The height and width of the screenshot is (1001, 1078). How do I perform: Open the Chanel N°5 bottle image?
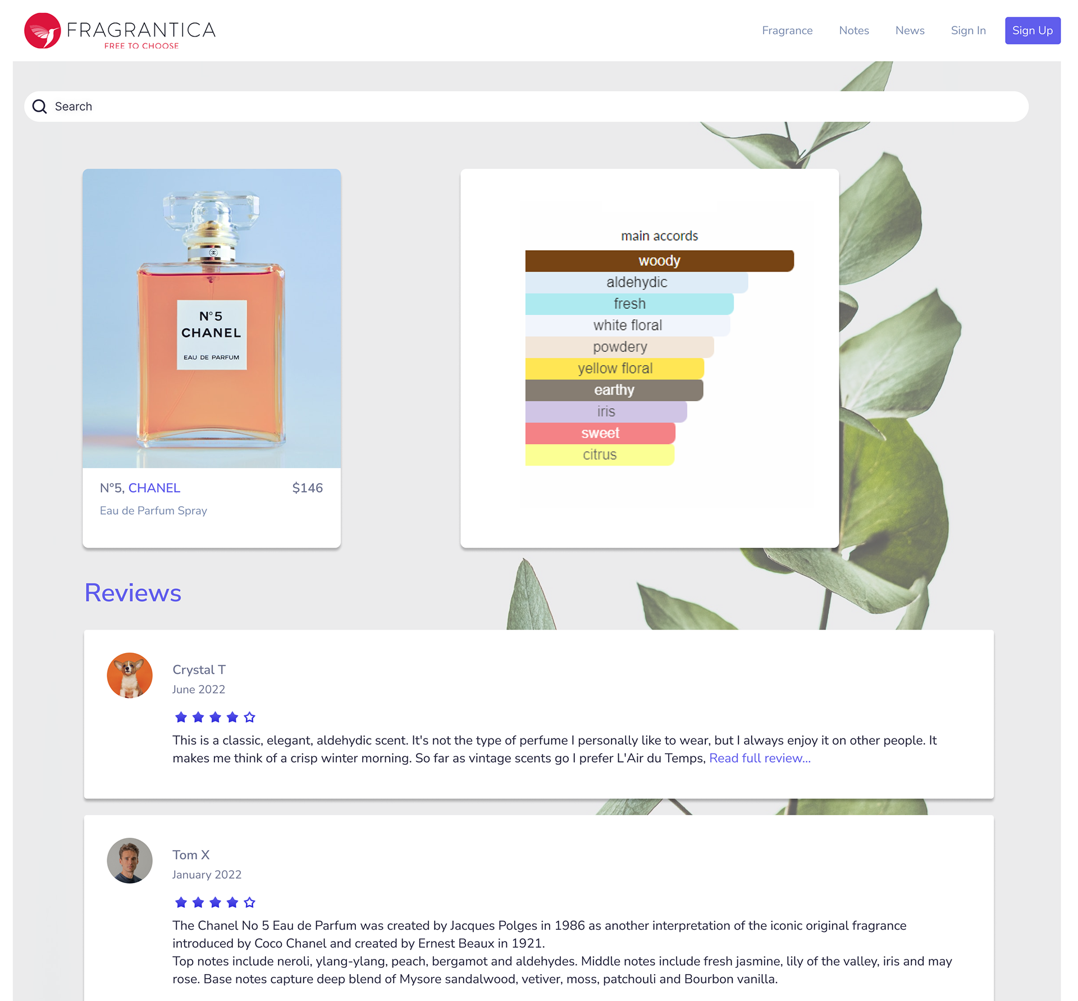coord(212,318)
